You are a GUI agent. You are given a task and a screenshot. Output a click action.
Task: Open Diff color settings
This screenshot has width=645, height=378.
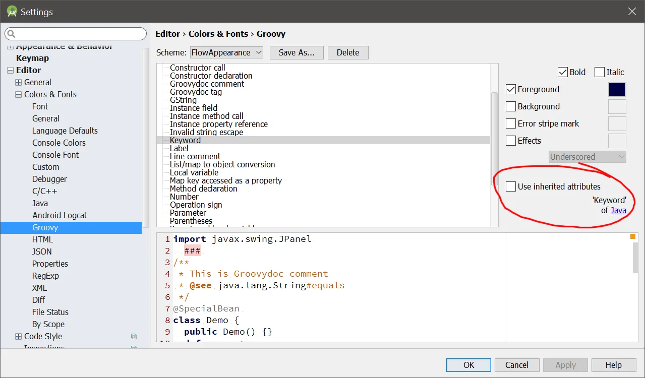point(39,300)
